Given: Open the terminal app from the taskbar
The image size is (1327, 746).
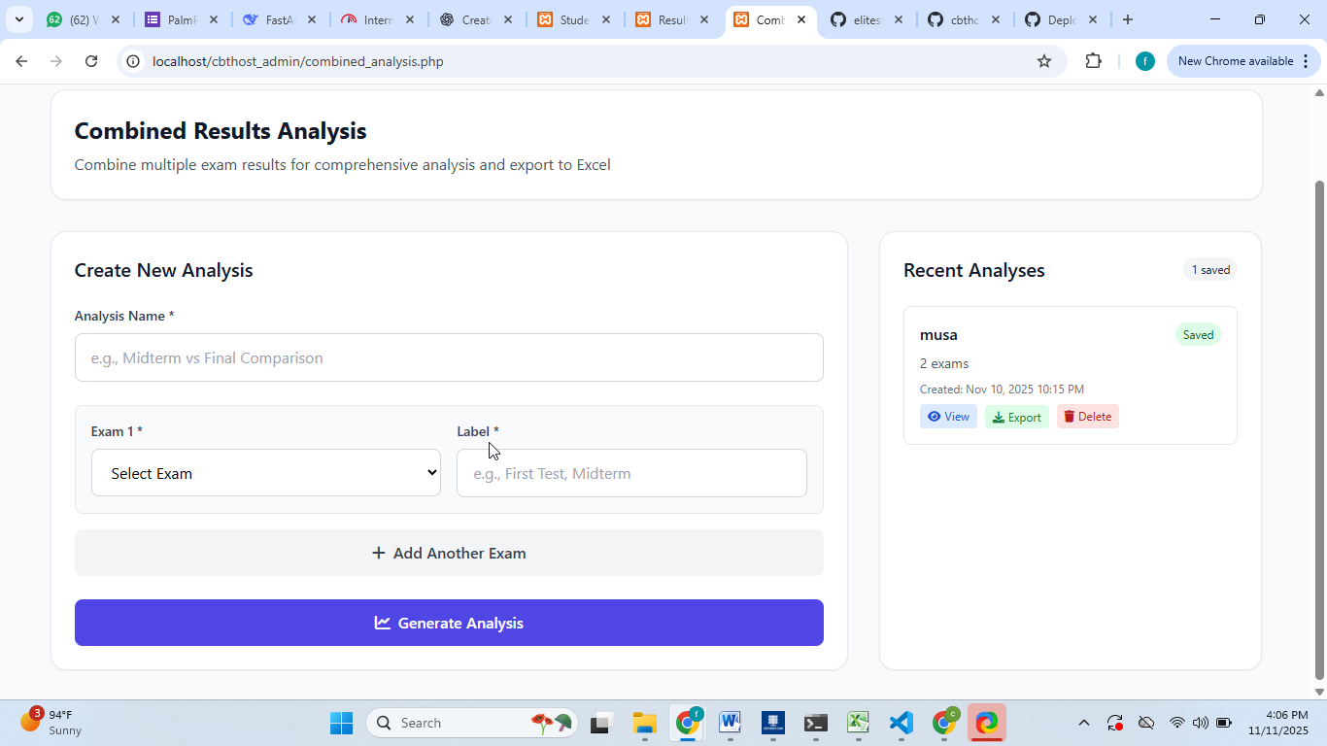Looking at the screenshot, I should pyautogui.click(x=815, y=723).
